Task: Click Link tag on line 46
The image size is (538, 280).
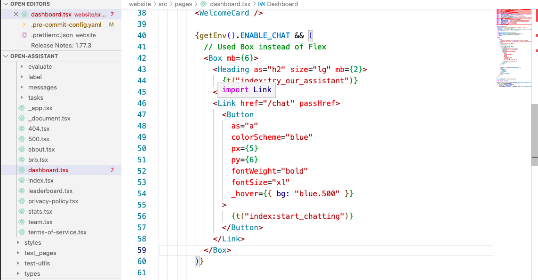Action: (x=227, y=103)
